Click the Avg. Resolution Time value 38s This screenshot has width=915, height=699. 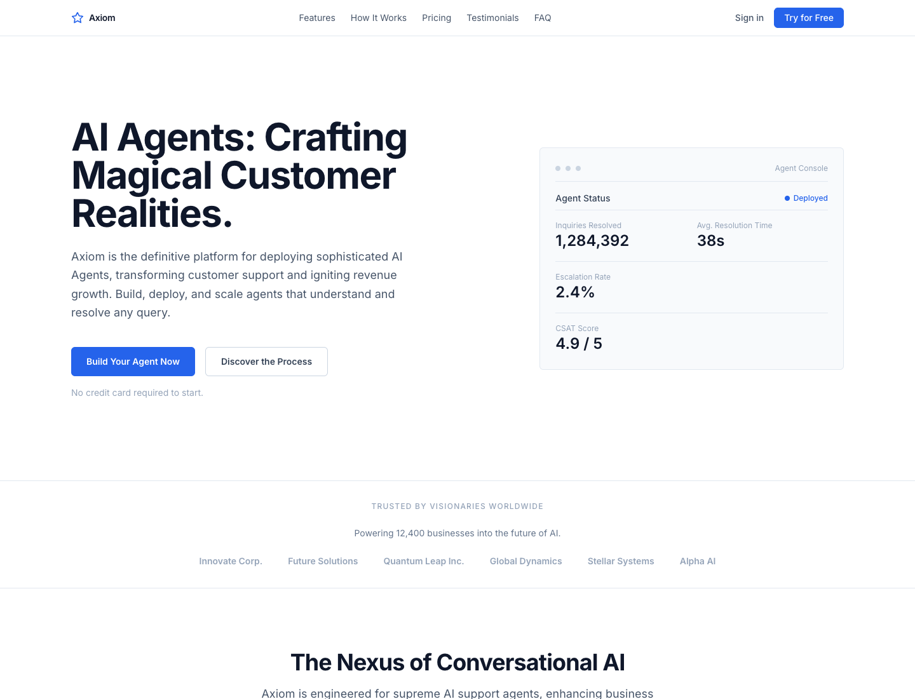(710, 241)
